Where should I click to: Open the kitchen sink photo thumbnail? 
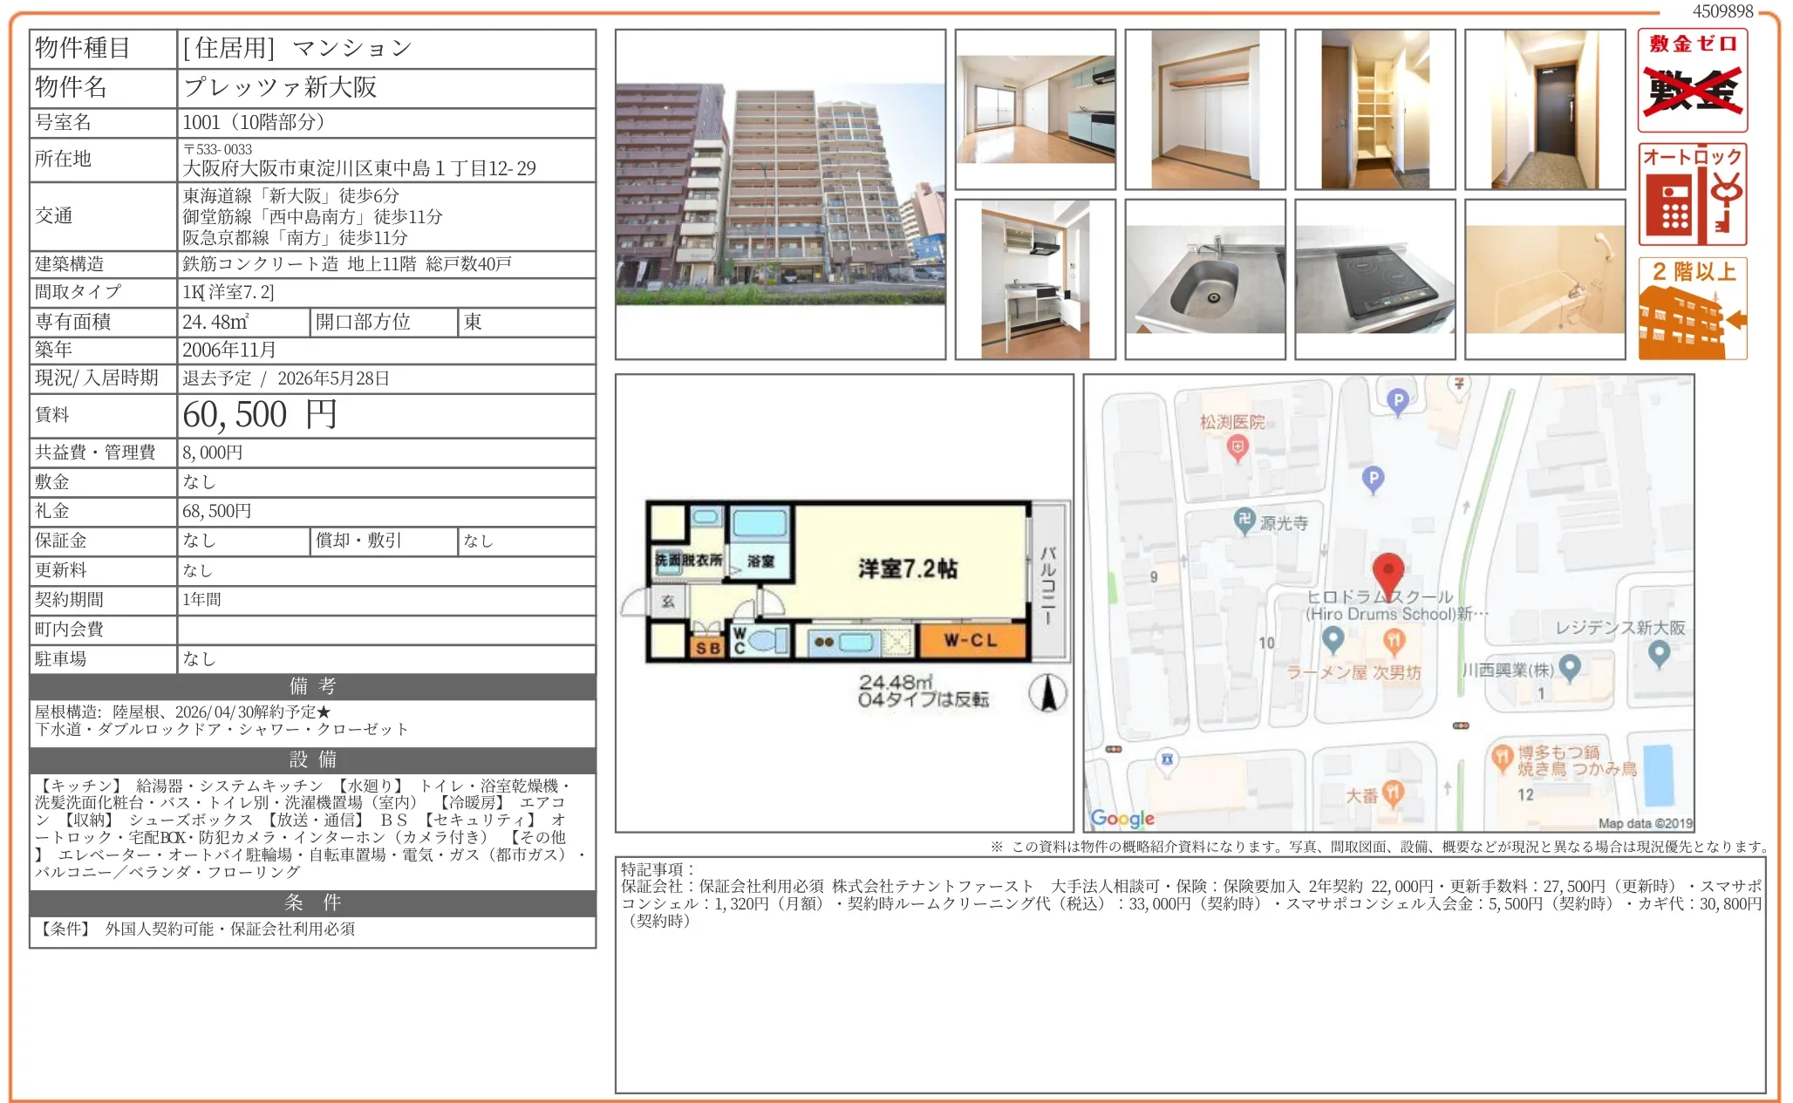1204,279
